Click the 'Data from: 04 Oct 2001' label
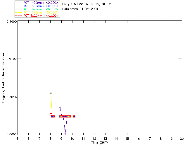Screen dimensions: 187x150 coord(80,9)
